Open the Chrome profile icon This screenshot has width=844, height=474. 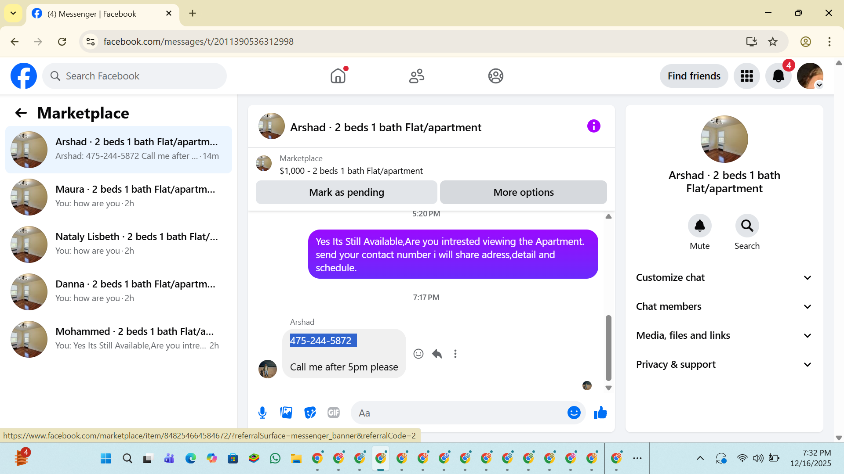point(806,42)
